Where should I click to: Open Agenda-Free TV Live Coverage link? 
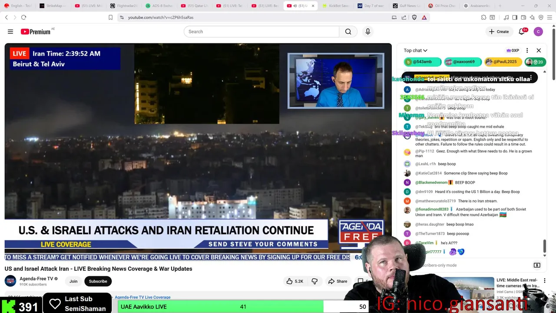142,297
